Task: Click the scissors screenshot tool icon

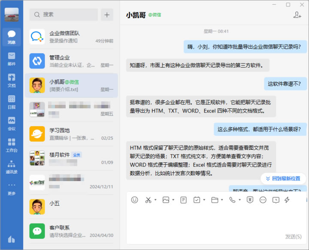Action: [148, 200]
